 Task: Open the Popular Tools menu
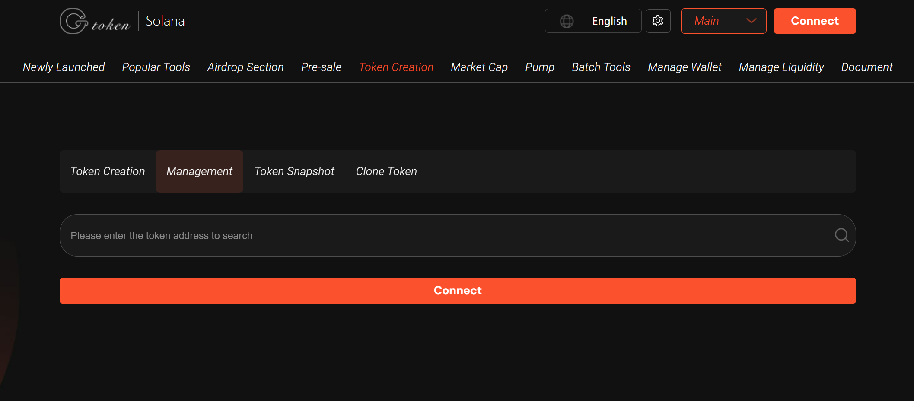156,67
